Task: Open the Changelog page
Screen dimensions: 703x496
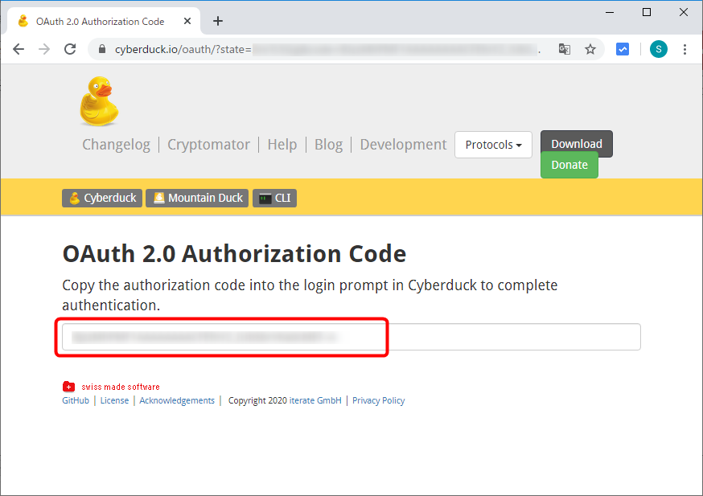Action: (116, 144)
